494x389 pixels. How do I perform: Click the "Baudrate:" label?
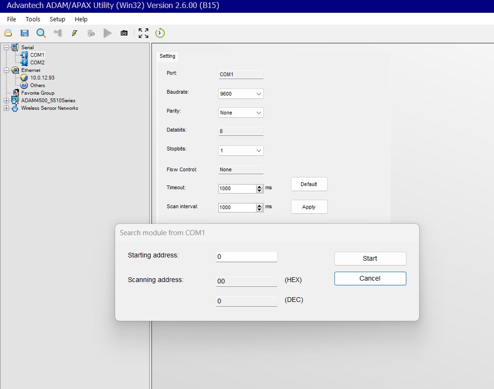tap(178, 92)
